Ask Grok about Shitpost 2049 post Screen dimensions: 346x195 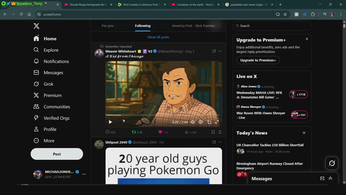tap(214, 142)
